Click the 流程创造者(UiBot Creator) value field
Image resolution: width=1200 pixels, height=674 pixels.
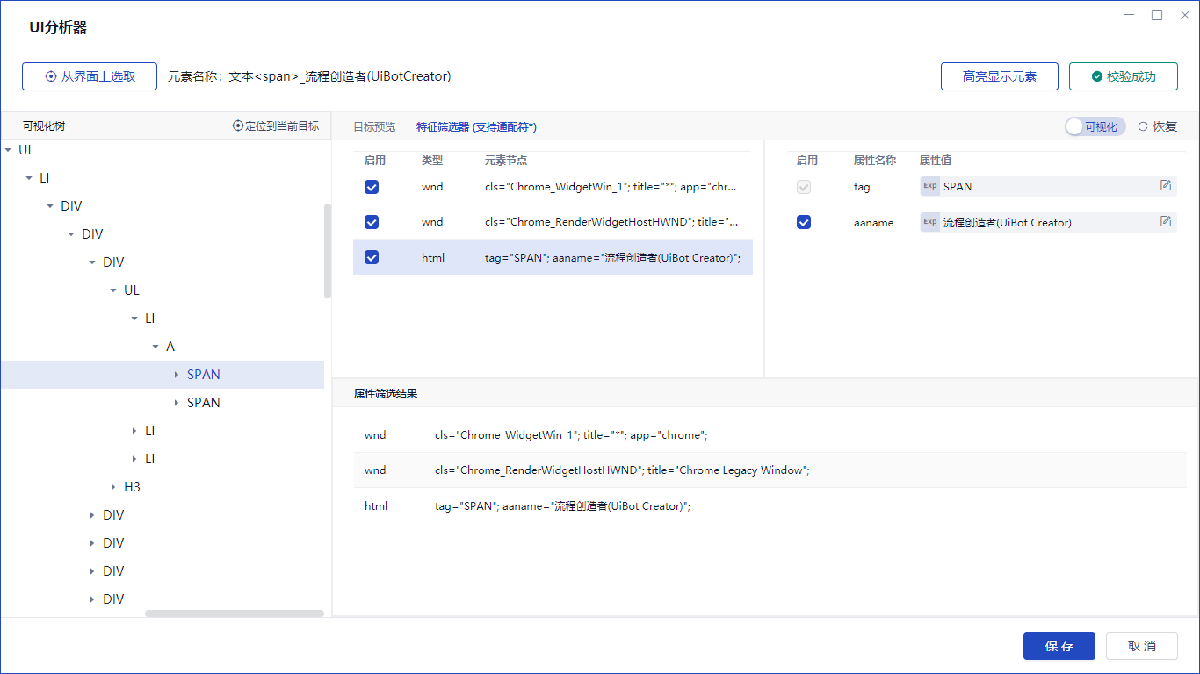tap(1047, 222)
